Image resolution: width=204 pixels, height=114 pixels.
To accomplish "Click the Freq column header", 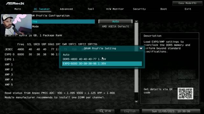I will (21, 44).
